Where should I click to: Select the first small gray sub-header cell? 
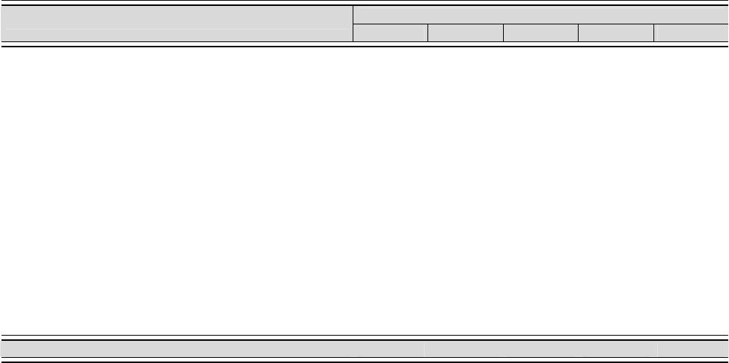coord(390,33)
